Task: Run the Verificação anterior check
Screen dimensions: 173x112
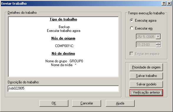Action: [x=146, y=93]
